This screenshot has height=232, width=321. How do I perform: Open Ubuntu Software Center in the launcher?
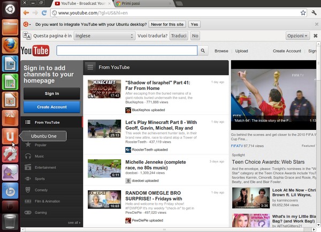click(10, 118)
